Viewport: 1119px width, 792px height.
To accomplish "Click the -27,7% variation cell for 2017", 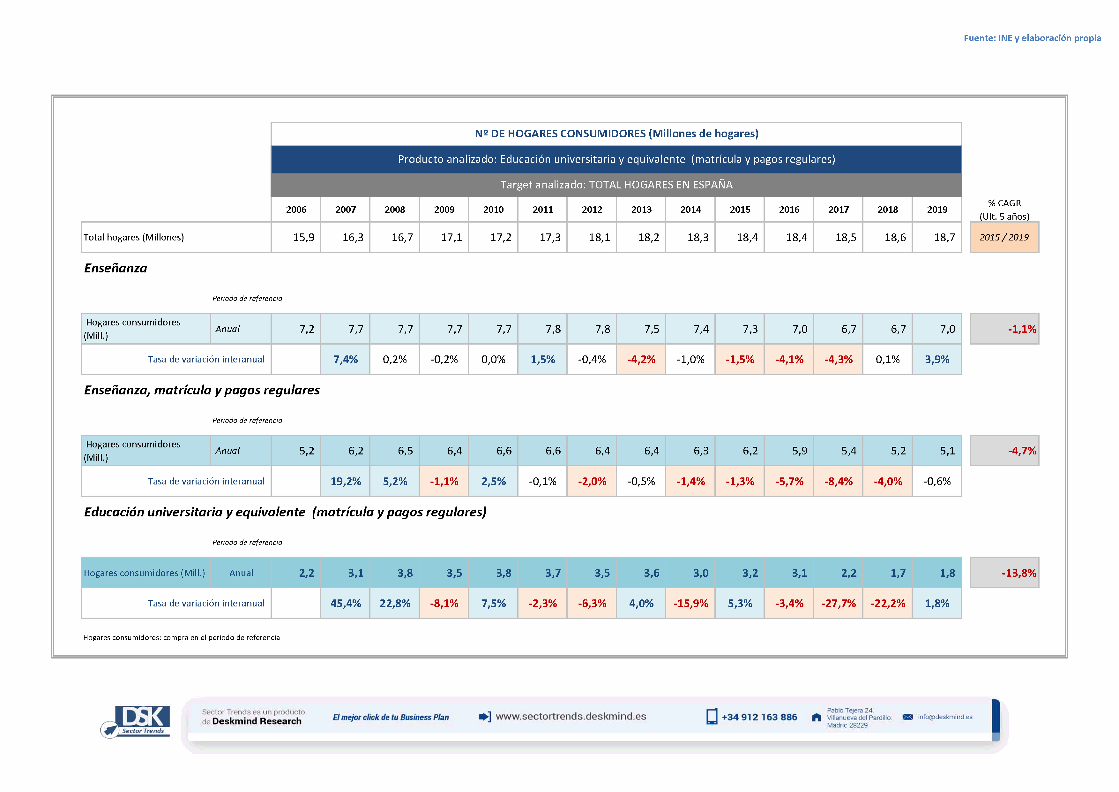I will (x=838, y=604).
